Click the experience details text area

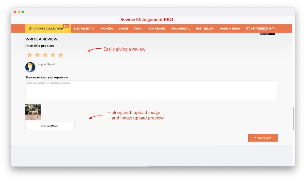pyautogui.click(x=152, y=90)
